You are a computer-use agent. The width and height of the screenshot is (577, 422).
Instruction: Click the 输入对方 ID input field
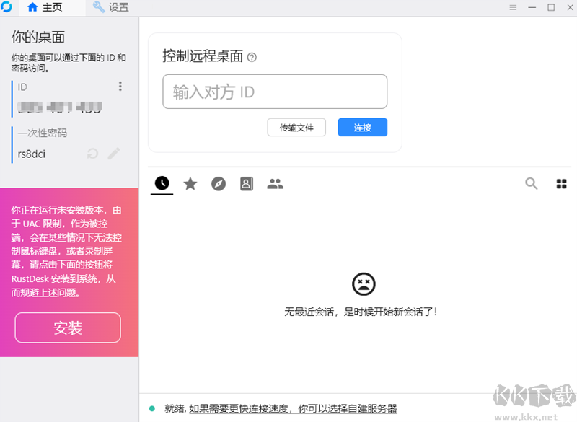click(x=275, y=92)
